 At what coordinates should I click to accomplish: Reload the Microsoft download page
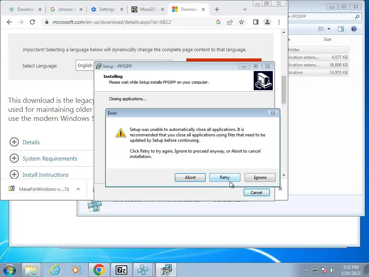(x=32, y=22)
